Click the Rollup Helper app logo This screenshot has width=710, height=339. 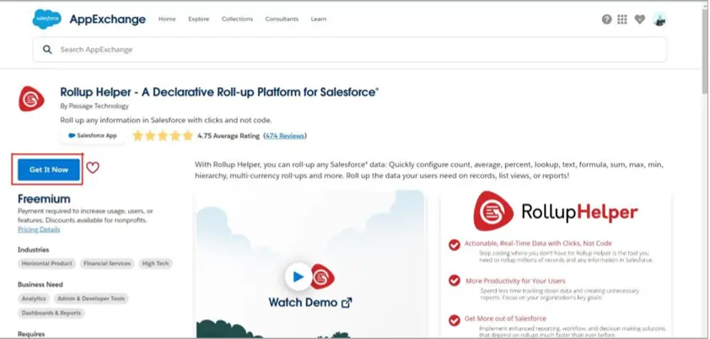32,99
